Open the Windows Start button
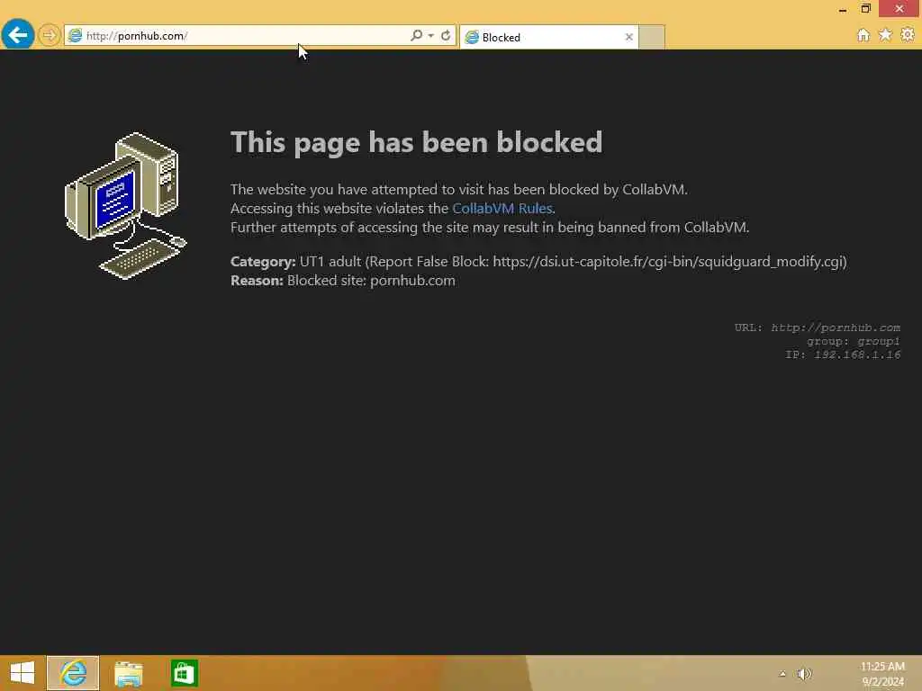Image resolution: width=922 pixels, height=691 pixels. tap(23, 673)
